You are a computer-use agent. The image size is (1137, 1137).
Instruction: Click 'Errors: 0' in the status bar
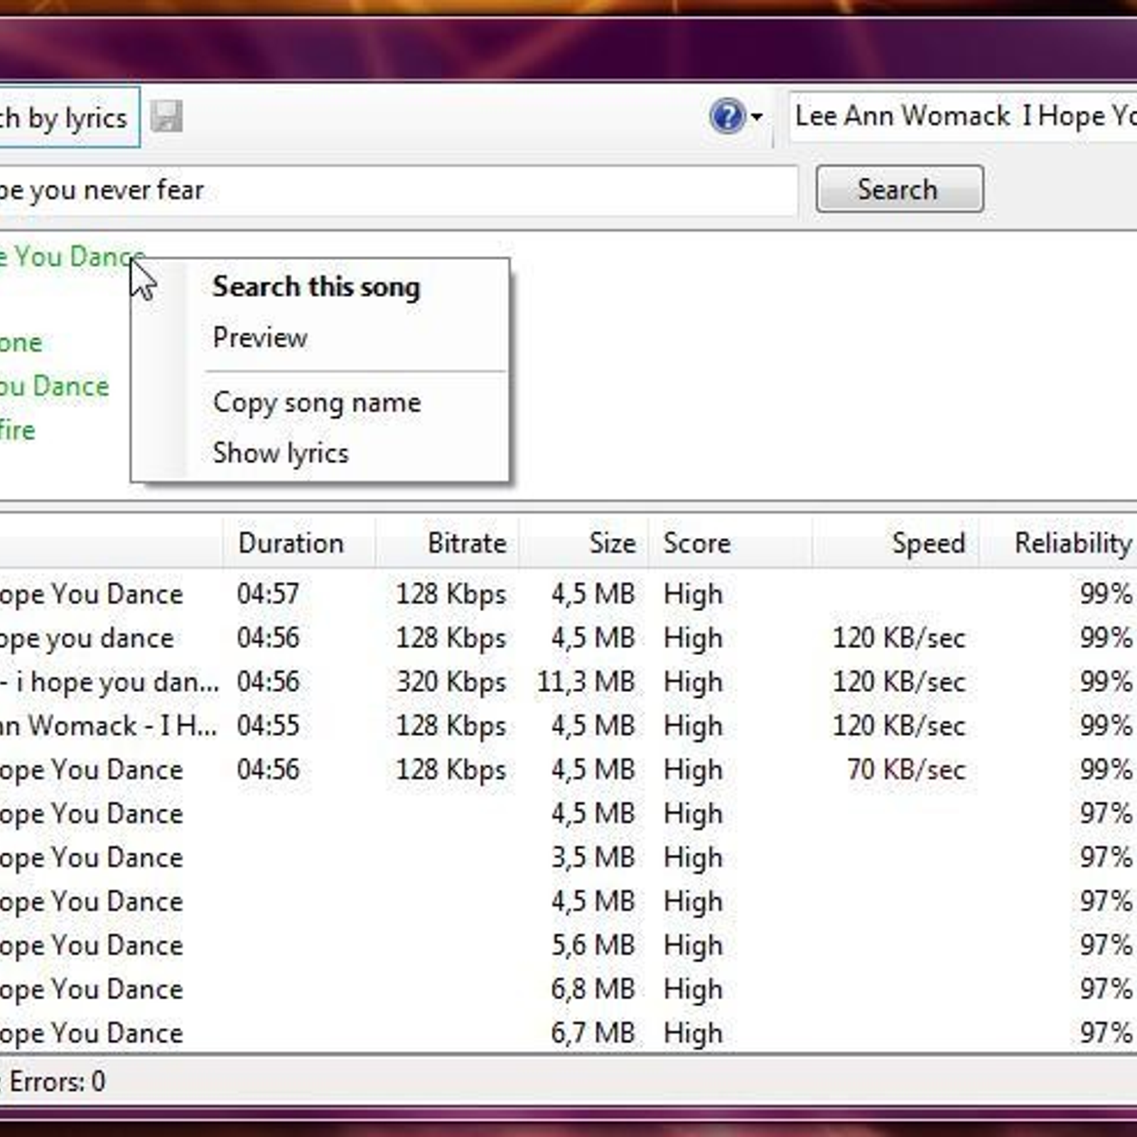coord(58,1082)
